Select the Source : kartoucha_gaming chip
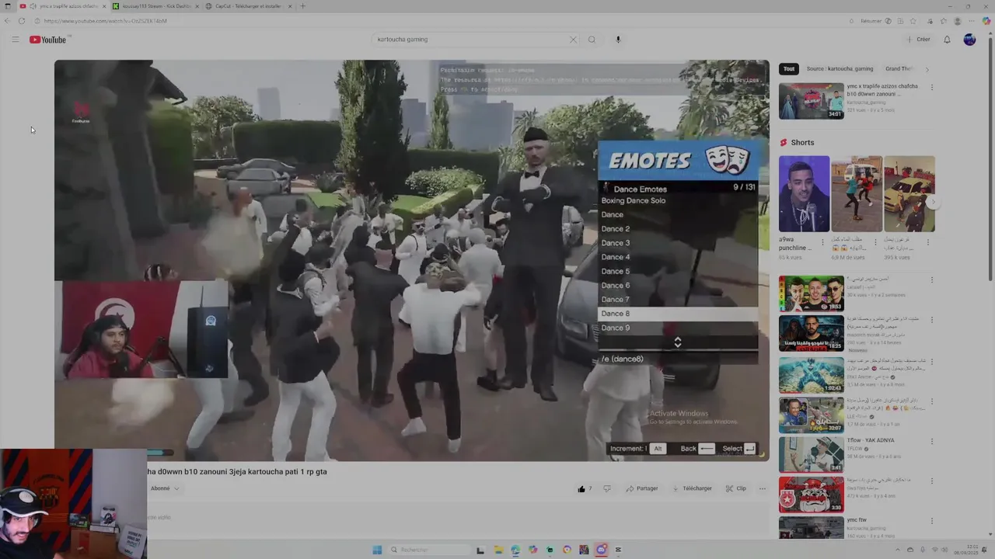This screenshot has width=995, height=559. [840, 69]
